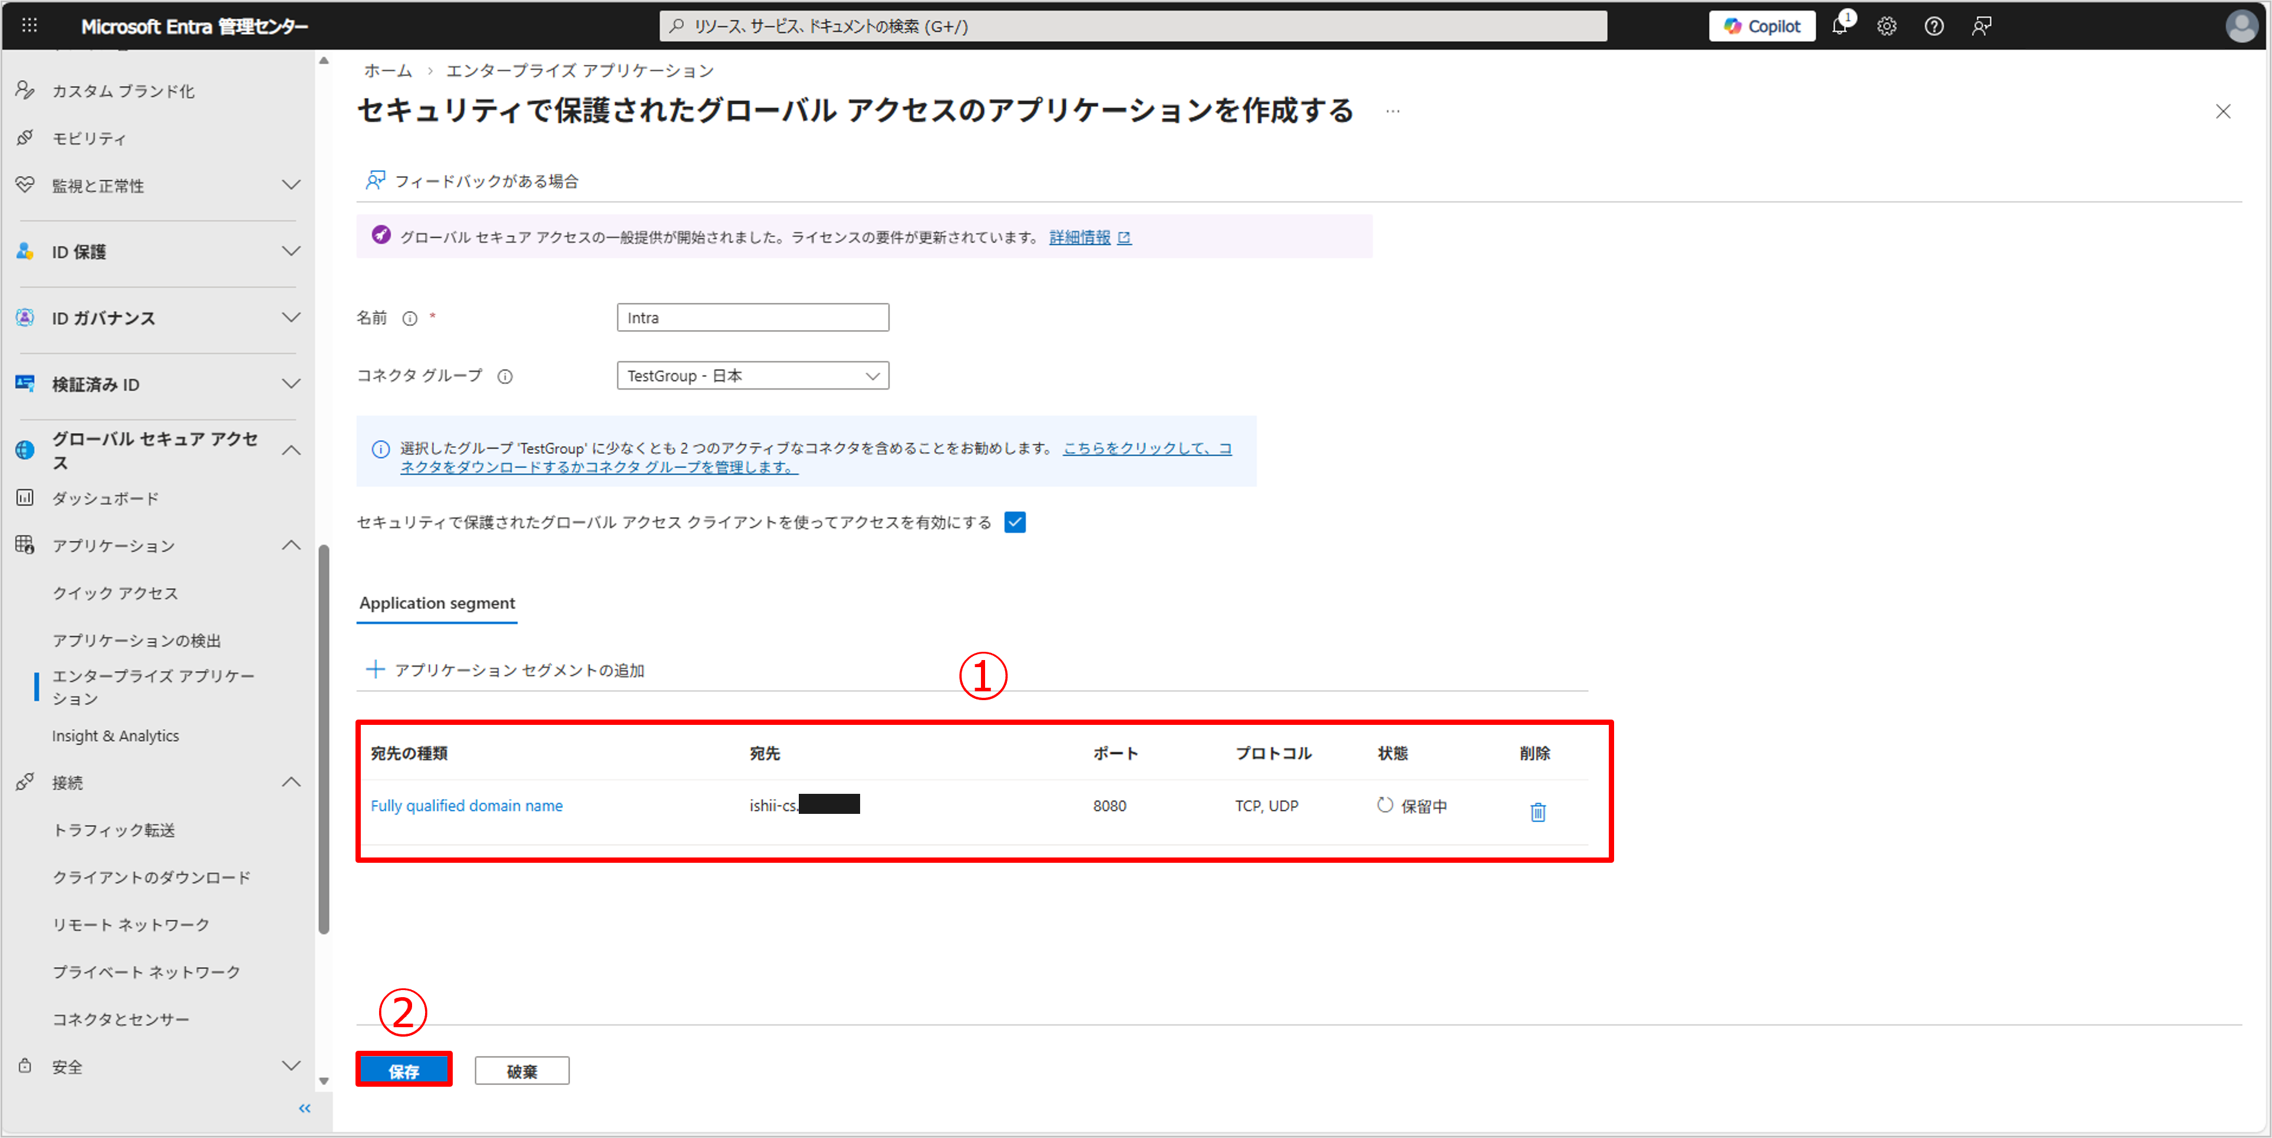Open the settings gear icon
Viewport: 2272px width, 1138px height.
point(1886,25)
